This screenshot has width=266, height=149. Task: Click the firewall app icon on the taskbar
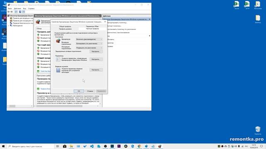pos(160,146)
